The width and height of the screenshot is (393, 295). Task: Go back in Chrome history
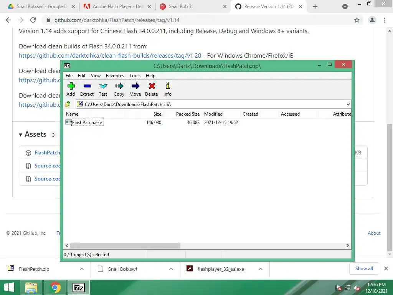(8, 20)
